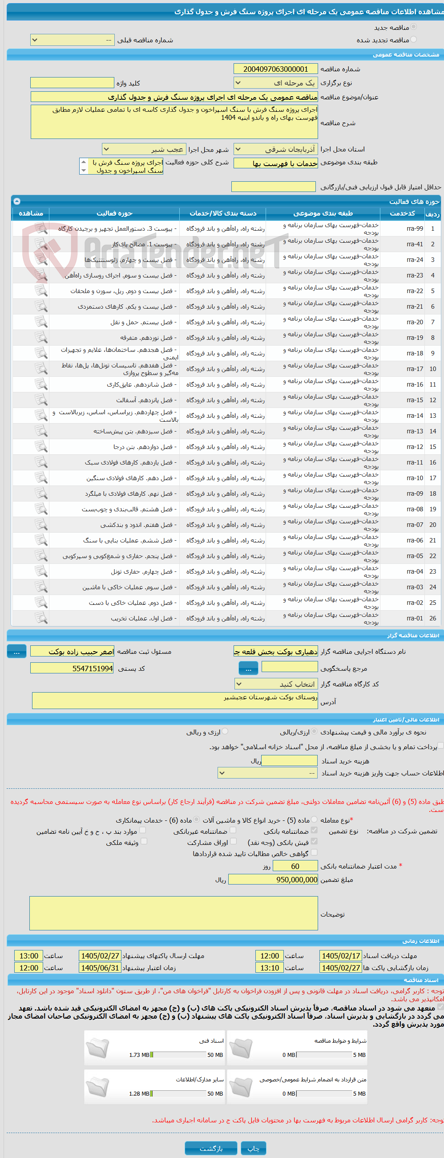Image resolution: width=444 pixels, height=1158 pixels.
Task: Open view icon for row rra-17
Action: (41, 369)
